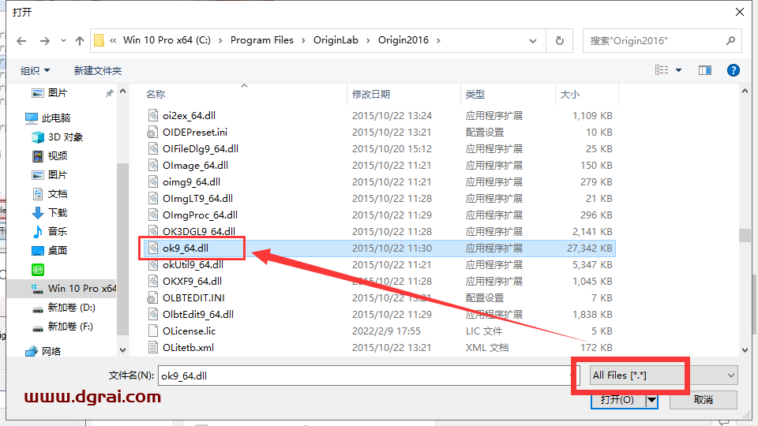758x426 pixels.
Task: Expand chevron after Program Files breadcrumb
Action: pyautogui.click(x=303, y=40)
